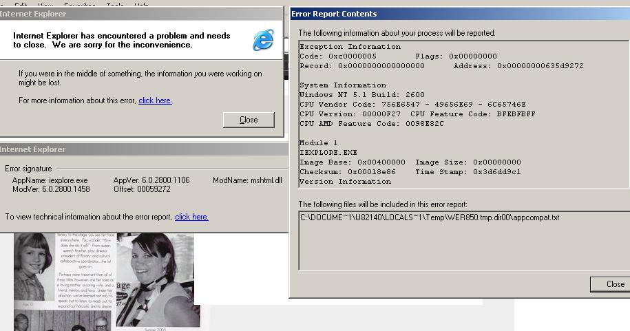Select the 'Windows NT 5.1 Build: 2600' line
The width and height of the screenshot is (630, 331).
click(x=362, y=95)
